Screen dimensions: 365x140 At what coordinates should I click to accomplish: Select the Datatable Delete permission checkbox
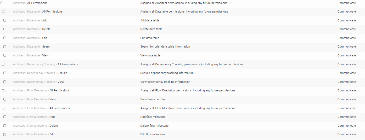coord(5,29)
